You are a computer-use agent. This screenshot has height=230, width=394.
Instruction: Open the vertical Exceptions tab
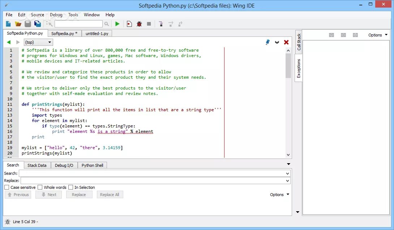pos(299,68)
